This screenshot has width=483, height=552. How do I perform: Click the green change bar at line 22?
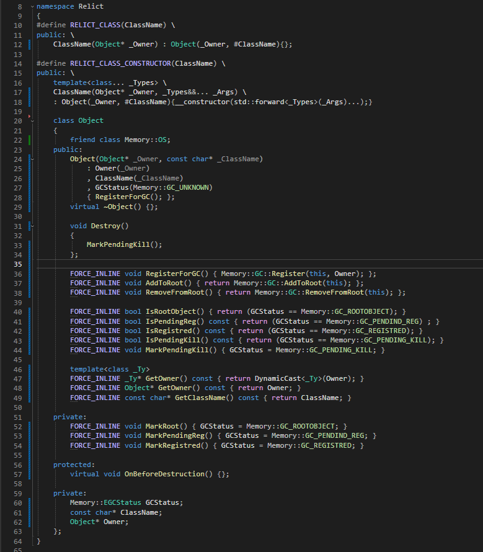coord(30,140)
